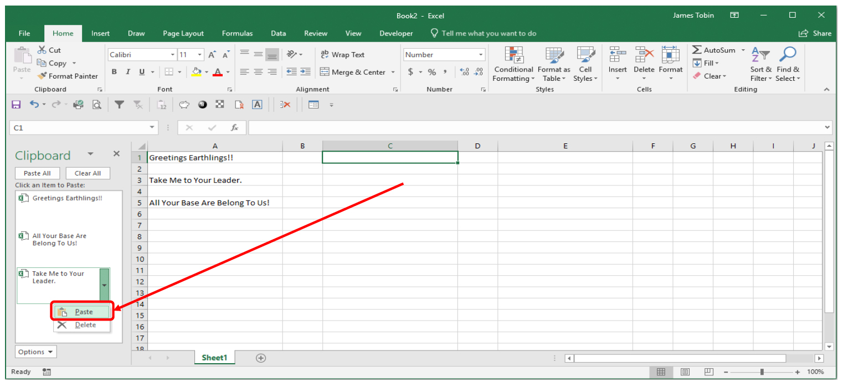Open the File tab
Viewport: 843px width, 387px height.
[x=24, y=33]
